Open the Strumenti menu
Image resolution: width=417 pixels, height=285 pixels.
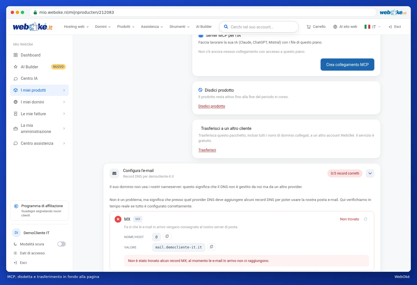coord(180,27)
